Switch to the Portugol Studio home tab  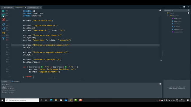(x=7, y=7)
